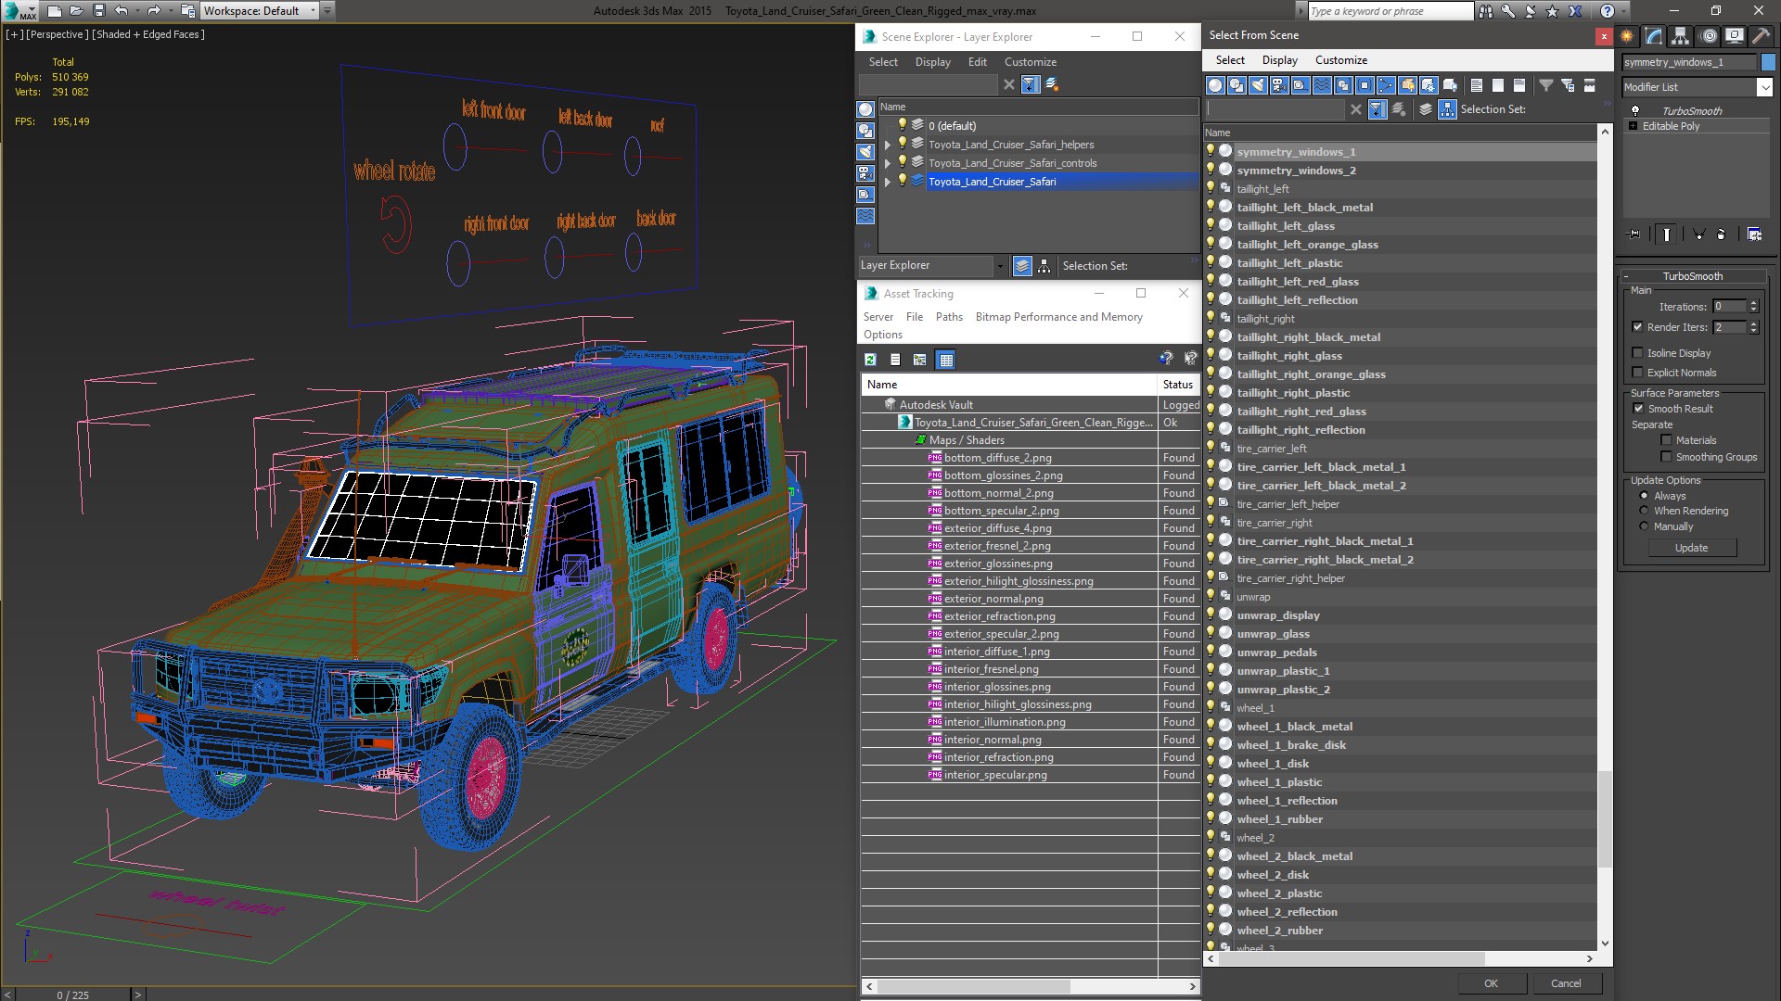
Task: Toggle Display Cameras filter in Select From Scene
Action: pyautogui.click(x=1279, y=85)
